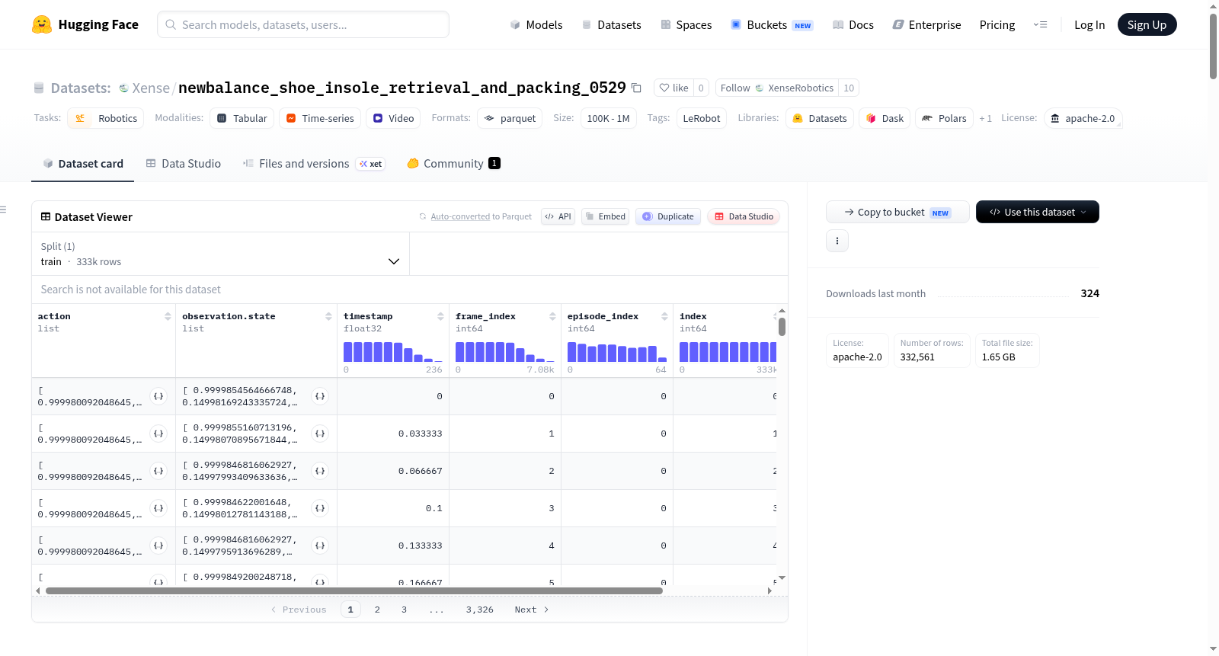Like this dataset with the heart button
The width and height of the screenshot is (1219, 656).
(673, 88)
